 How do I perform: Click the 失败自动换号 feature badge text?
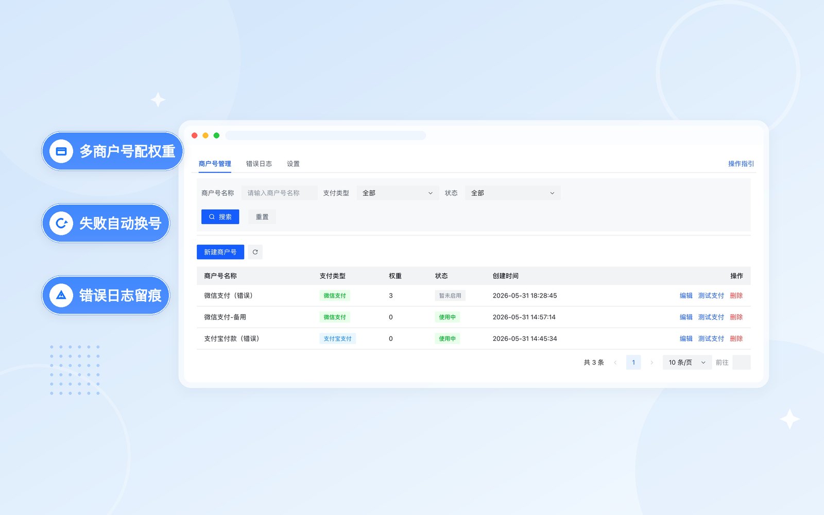tap(120, 224)
